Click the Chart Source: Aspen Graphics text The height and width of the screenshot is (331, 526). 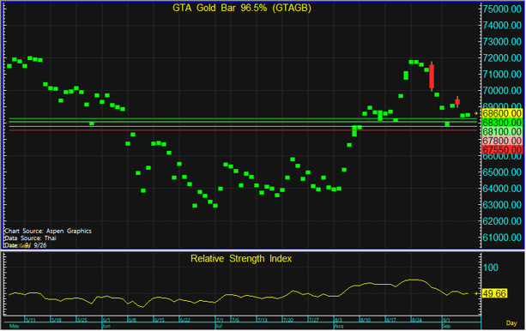pyautogui.click(x=48, y=231)
